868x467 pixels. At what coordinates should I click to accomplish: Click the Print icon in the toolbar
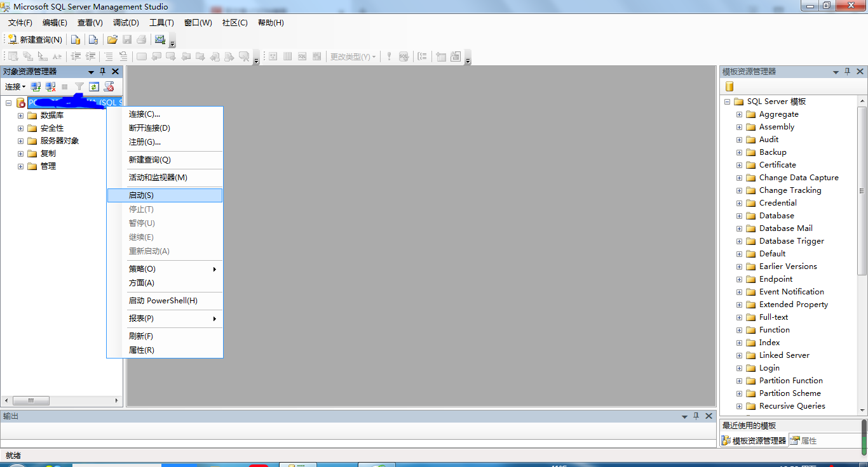point(141,39)
